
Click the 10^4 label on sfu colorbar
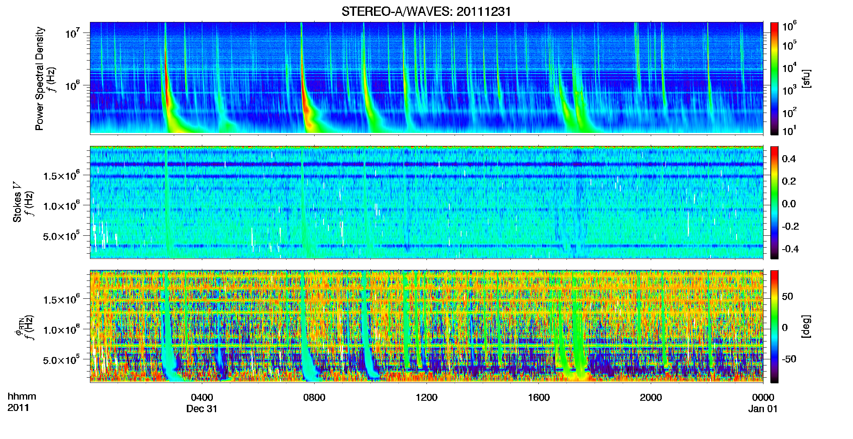(x=790, y=68)
